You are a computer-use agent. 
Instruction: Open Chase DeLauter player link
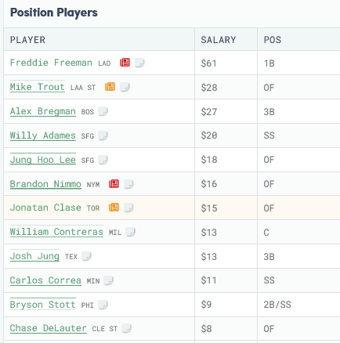pyautogui.click(x=48, y=328)
